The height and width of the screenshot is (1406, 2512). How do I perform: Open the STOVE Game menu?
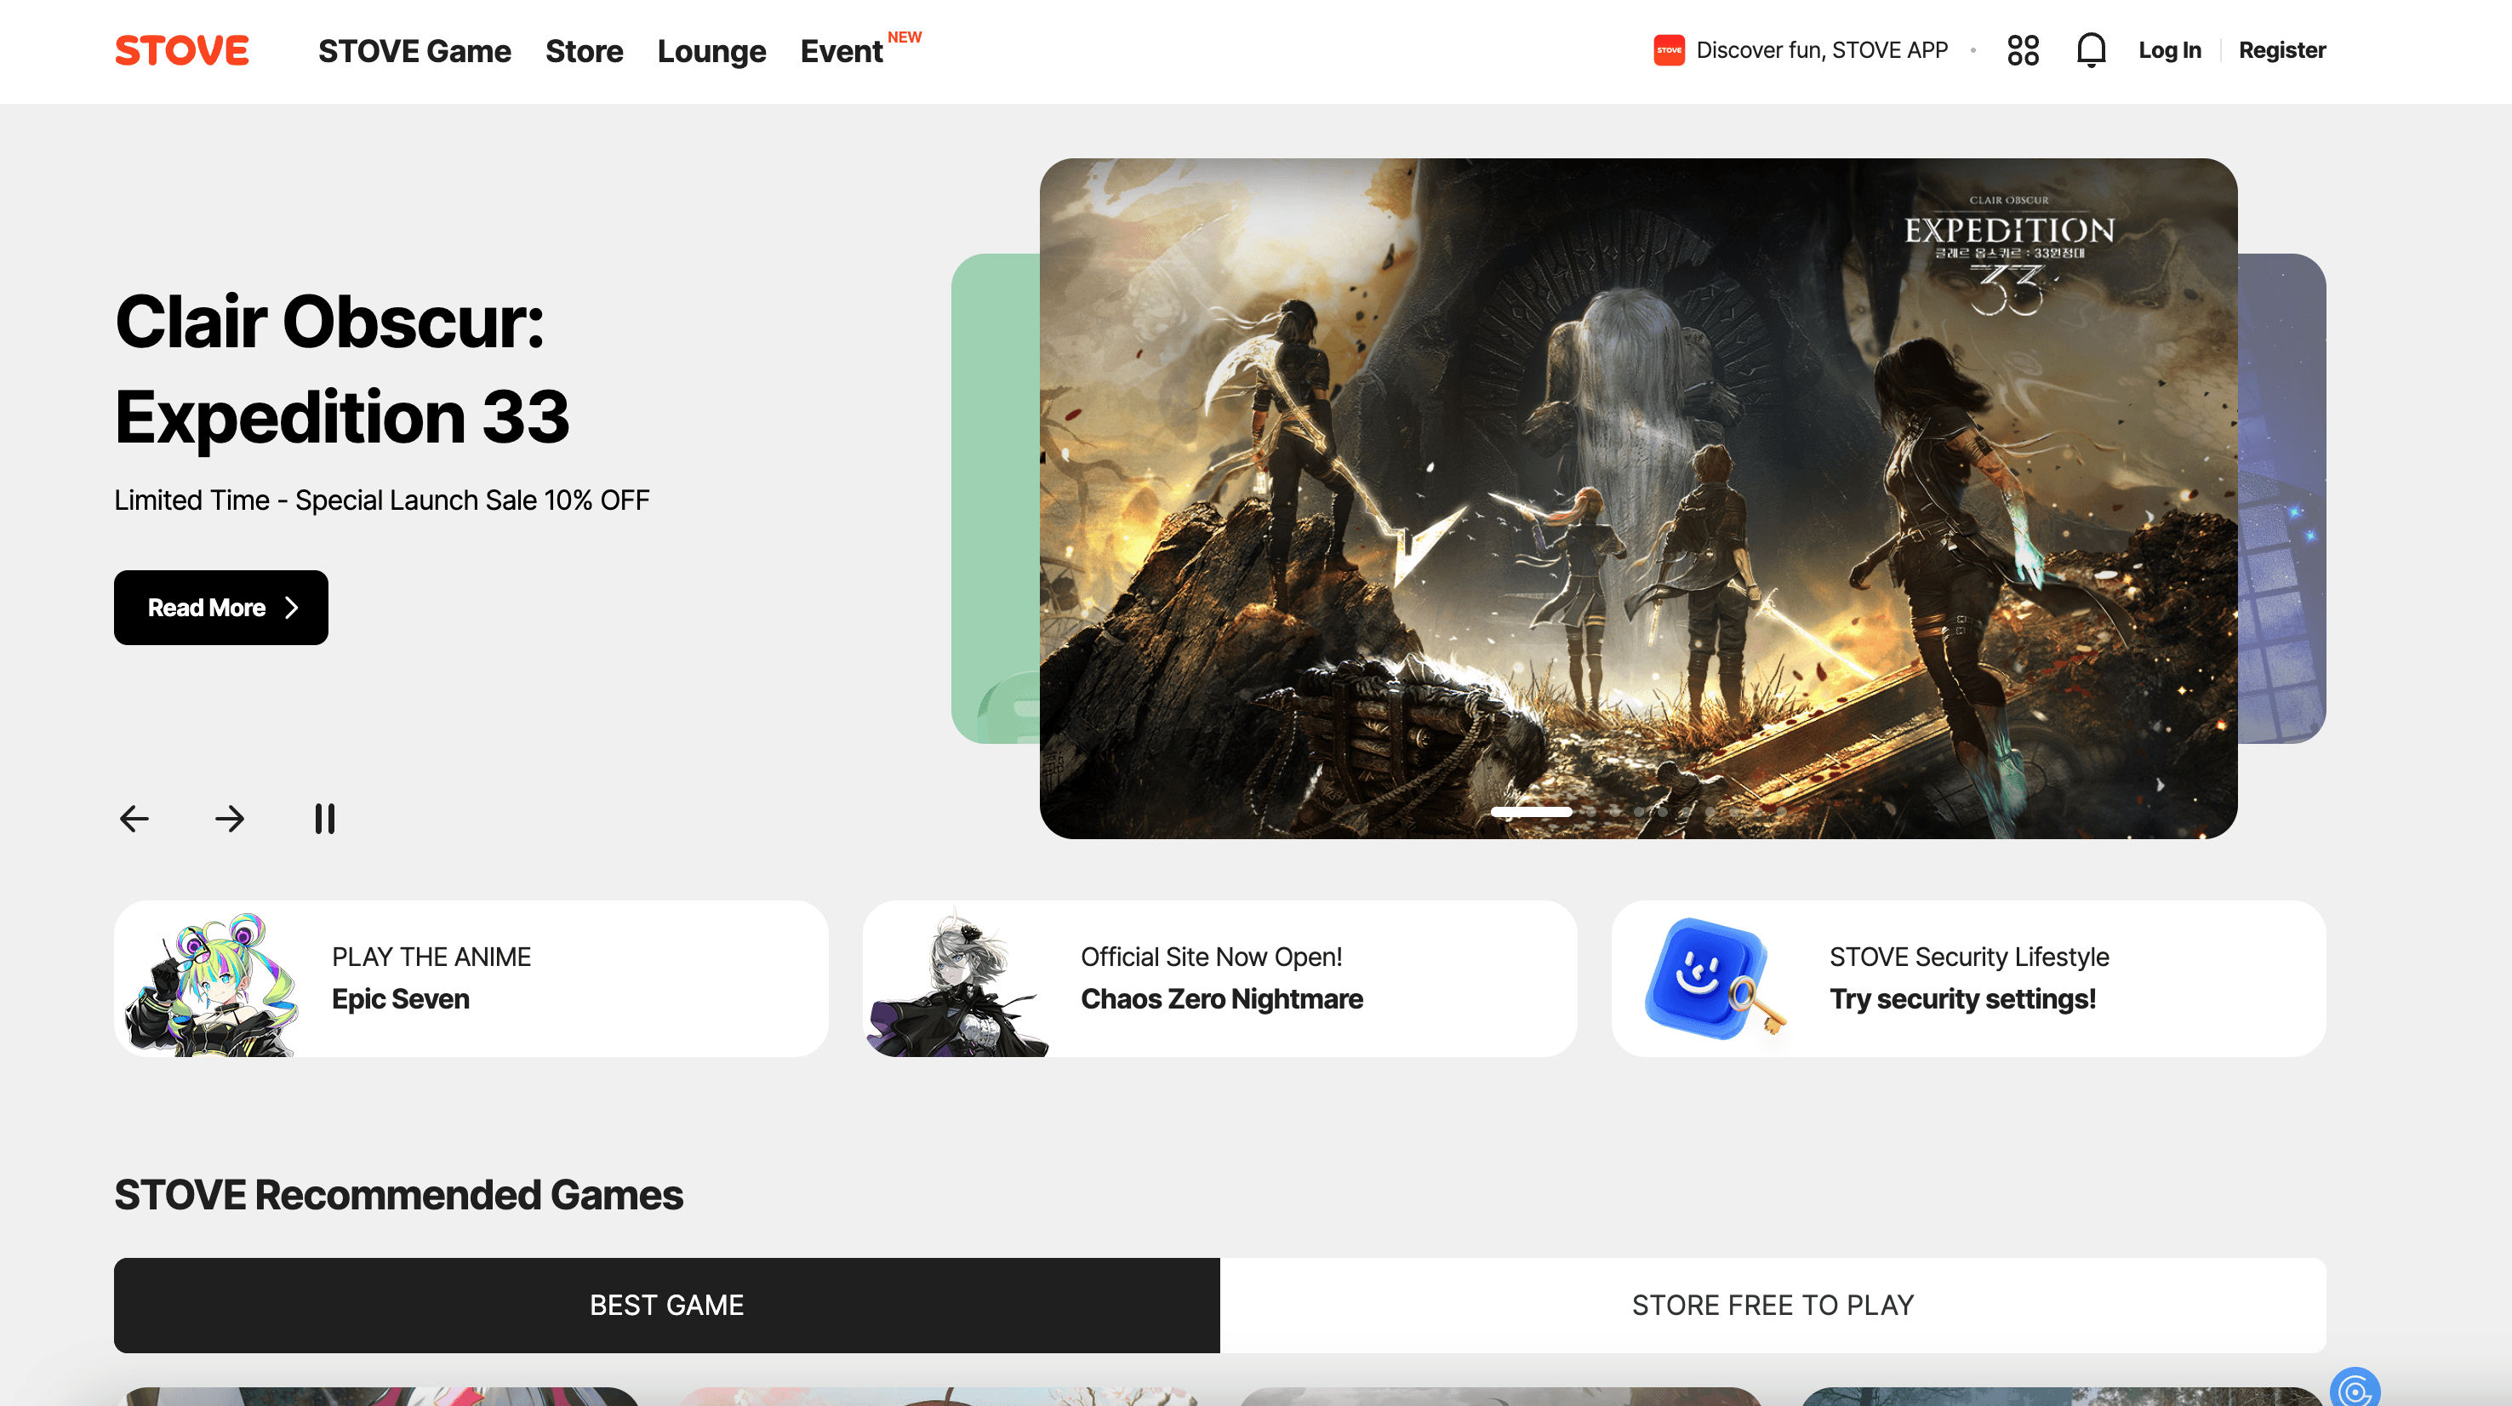pos(414,51)
